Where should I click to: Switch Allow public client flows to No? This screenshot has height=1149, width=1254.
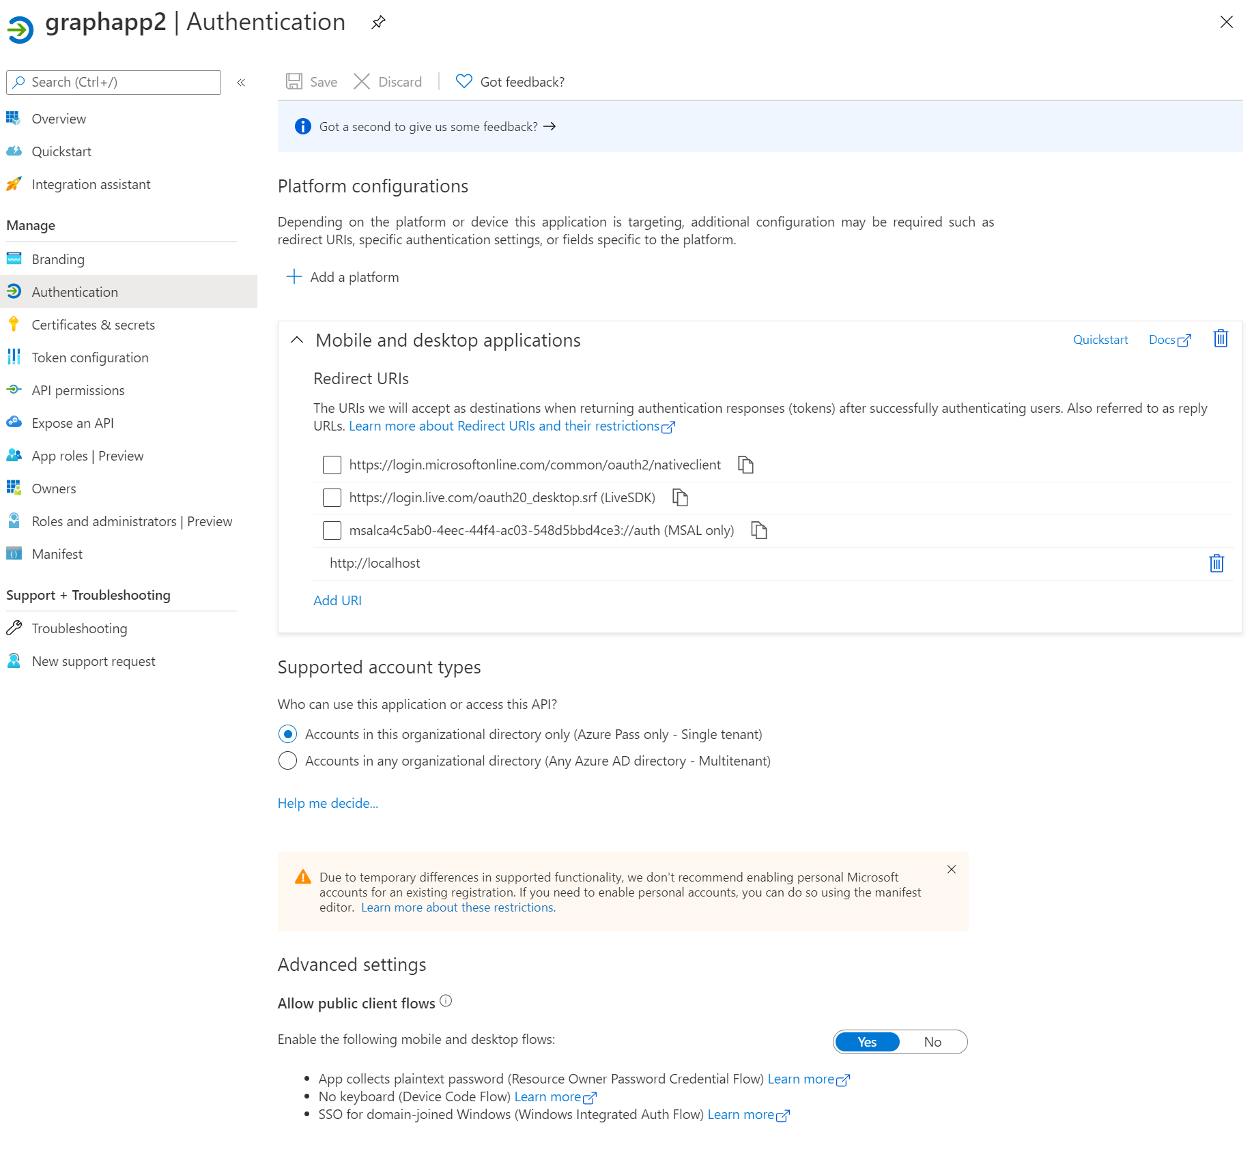click(932, 1042)
